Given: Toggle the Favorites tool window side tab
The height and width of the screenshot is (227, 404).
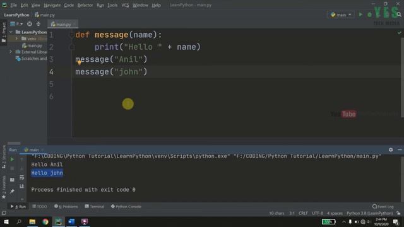Looking at the screenshot, I should click(x=4, y=187).
